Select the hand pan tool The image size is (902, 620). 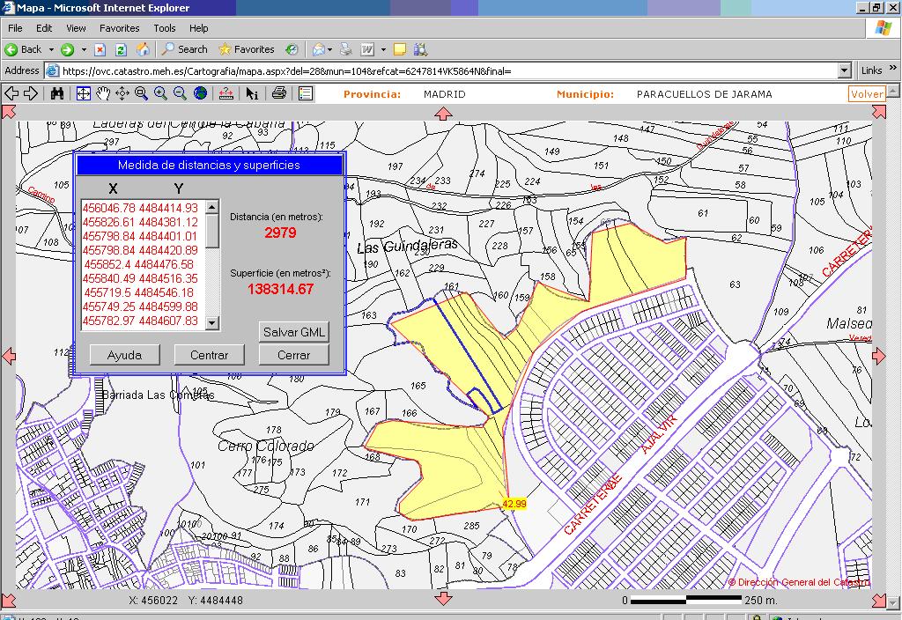tap(103, 93)
